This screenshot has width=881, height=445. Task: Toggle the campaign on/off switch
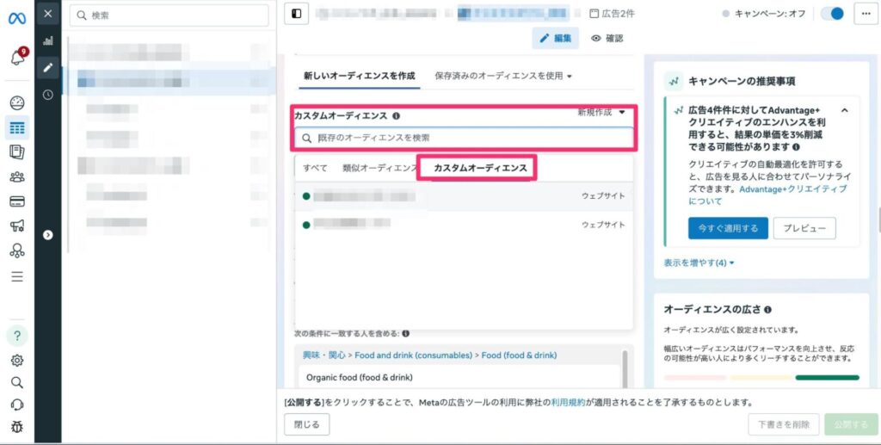point(831,14)
